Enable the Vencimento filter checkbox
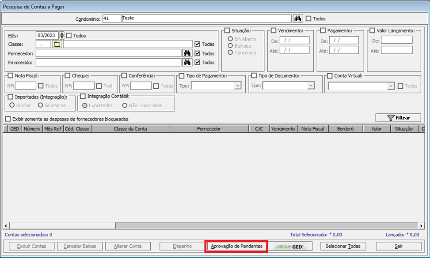430x258 pixels. click(274, 30)
